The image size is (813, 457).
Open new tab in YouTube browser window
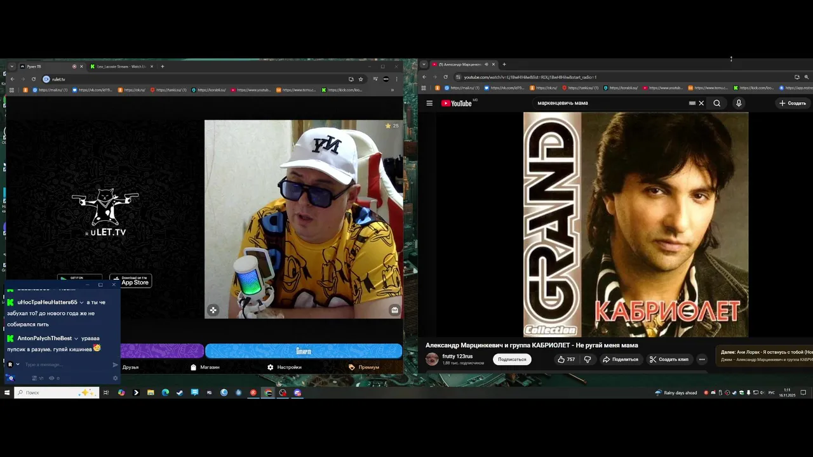(504, 64)
